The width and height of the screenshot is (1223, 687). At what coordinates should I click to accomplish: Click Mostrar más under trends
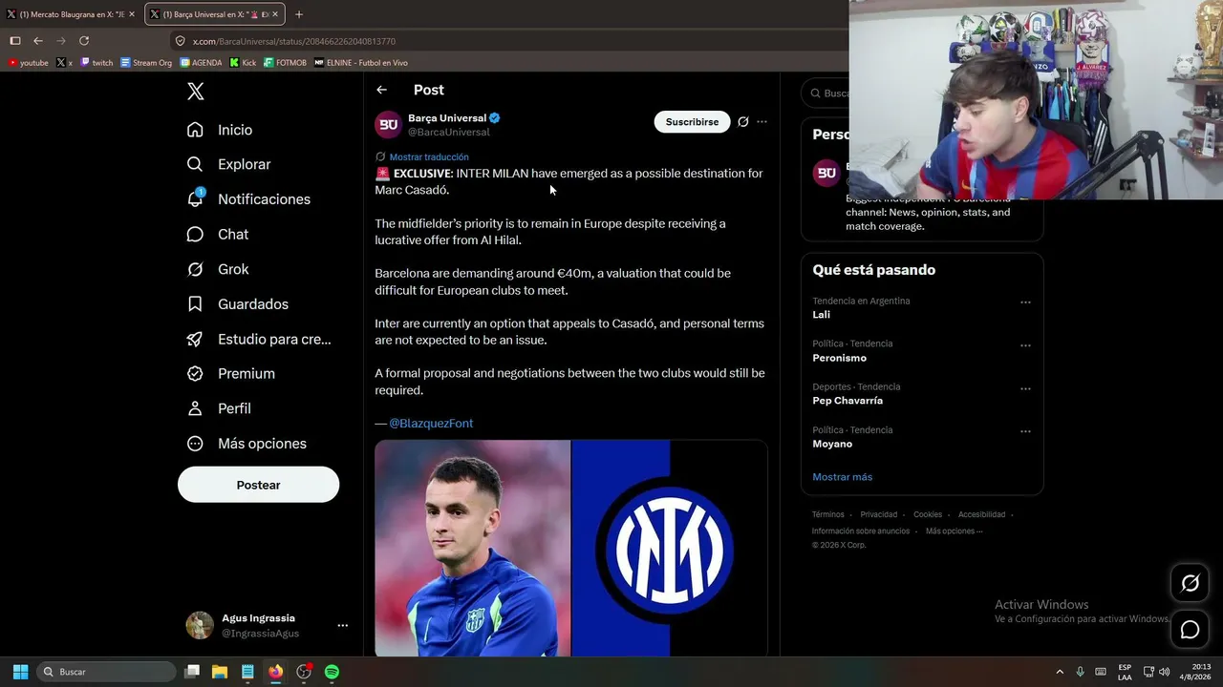click(x=842, y=477)
